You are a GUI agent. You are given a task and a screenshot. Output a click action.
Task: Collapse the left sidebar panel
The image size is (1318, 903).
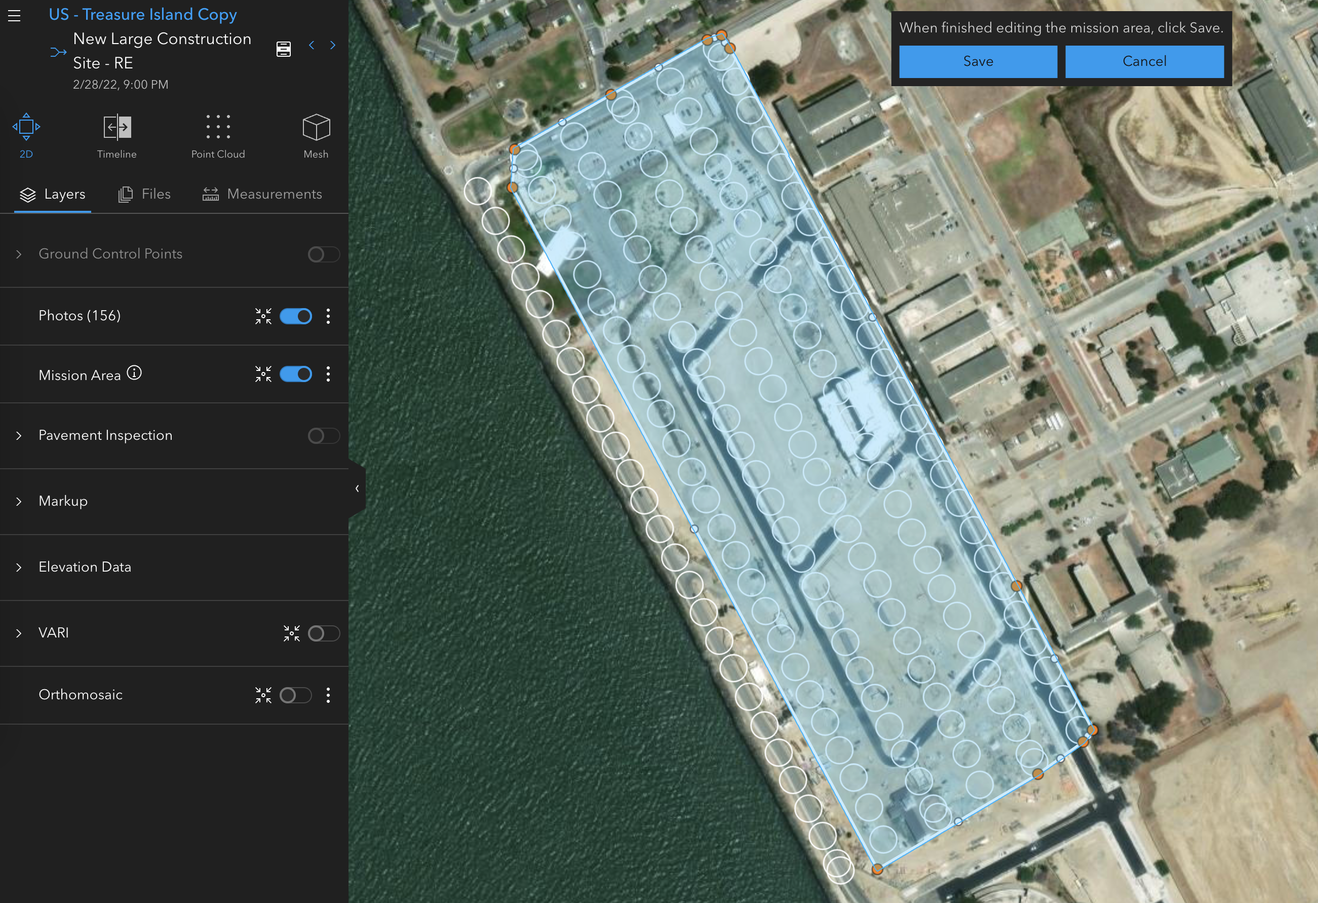coord(357,488)
